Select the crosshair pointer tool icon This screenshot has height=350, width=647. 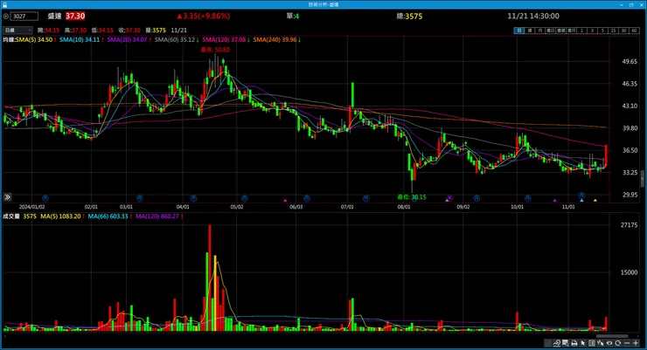[601, 343]
